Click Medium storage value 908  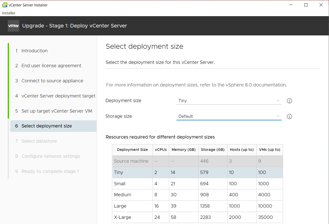coord(204,195)
